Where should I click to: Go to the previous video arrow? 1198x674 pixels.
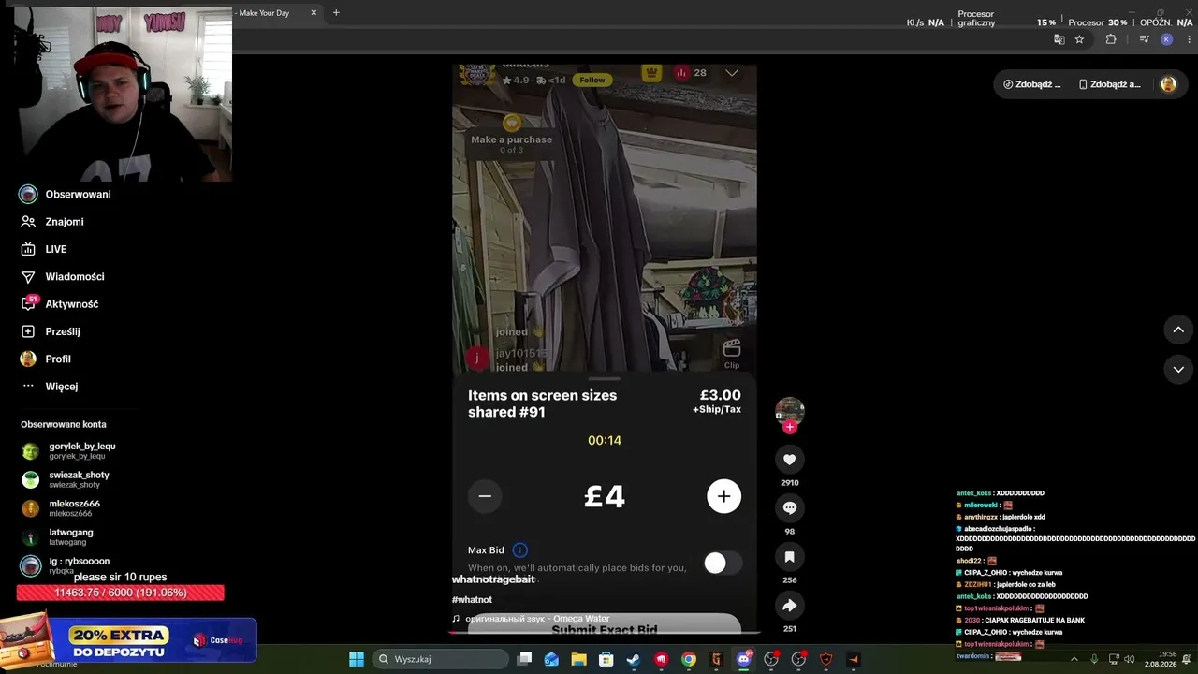click(1178, 330)
